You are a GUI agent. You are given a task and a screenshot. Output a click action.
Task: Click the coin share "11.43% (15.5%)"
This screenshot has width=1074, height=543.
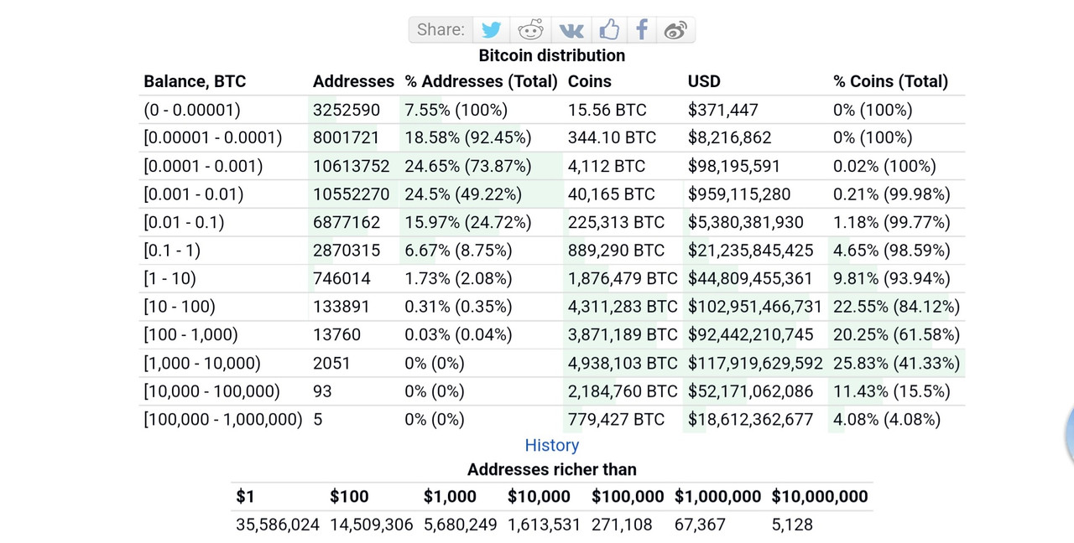(892, 391)
